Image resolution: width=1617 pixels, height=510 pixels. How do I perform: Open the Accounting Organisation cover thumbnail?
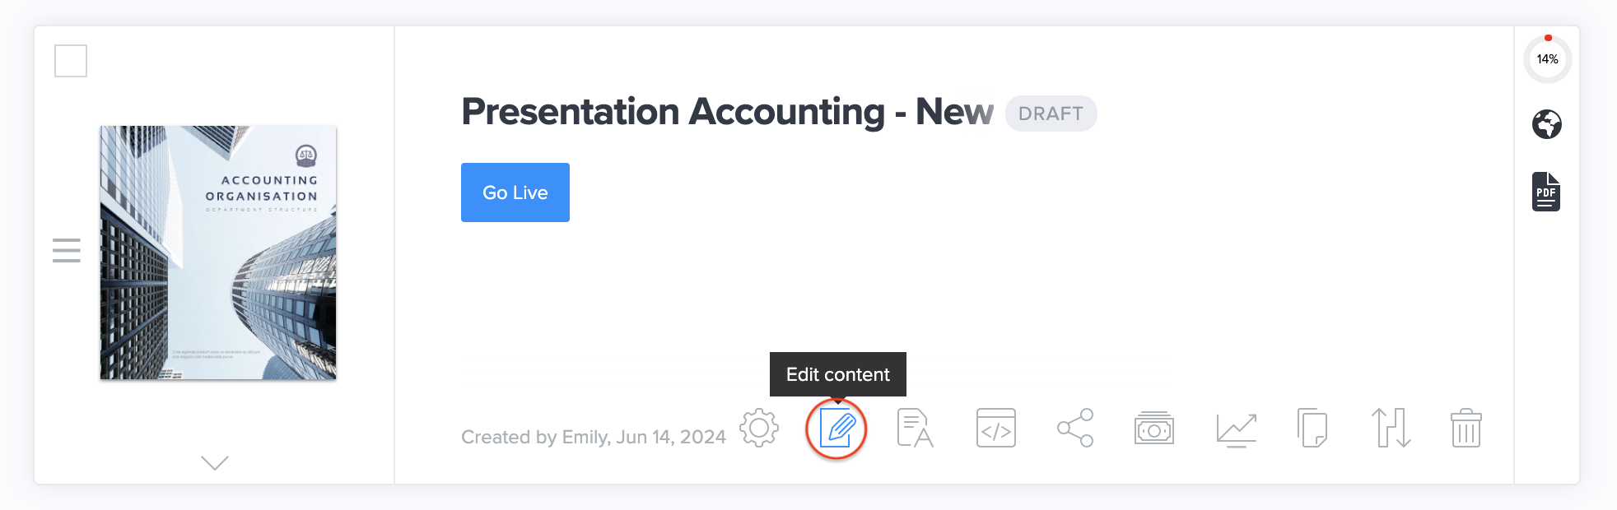[x=218, y=253]
